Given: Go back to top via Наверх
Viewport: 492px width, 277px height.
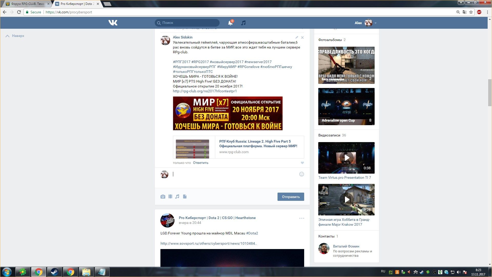Looking at the screenshot, I should coord(15,36).
